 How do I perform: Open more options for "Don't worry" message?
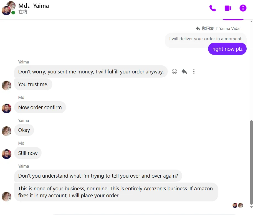[x=194, y=71]
